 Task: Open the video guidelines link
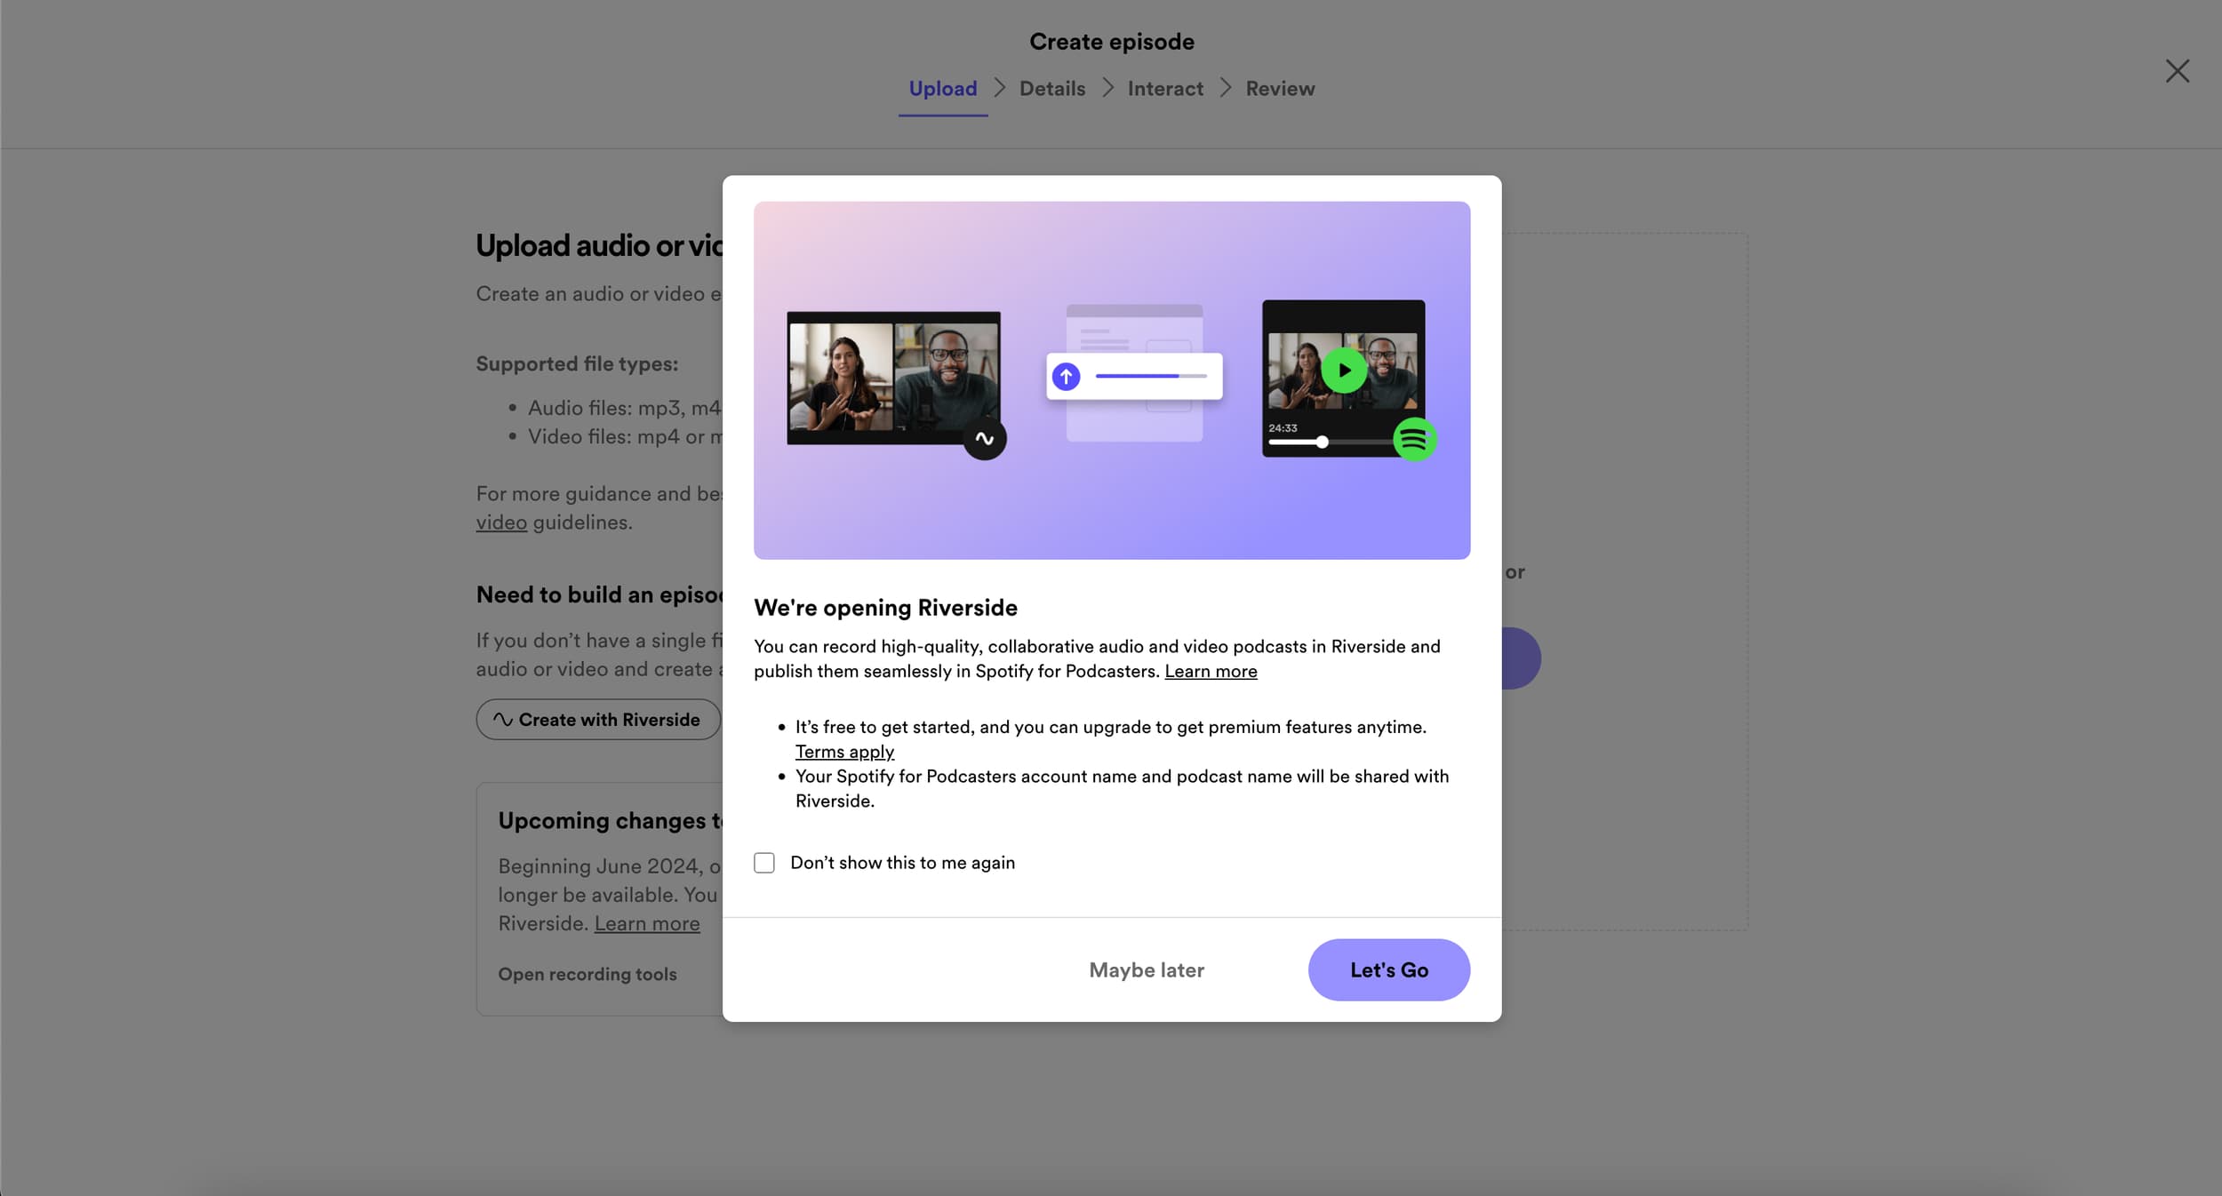(x=501, y=522)
